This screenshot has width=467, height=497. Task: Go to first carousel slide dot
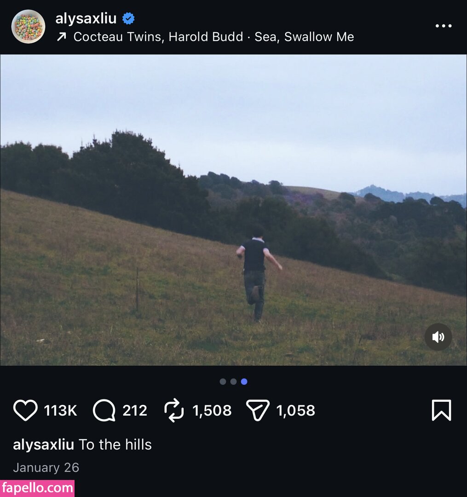tap(223, 381)
